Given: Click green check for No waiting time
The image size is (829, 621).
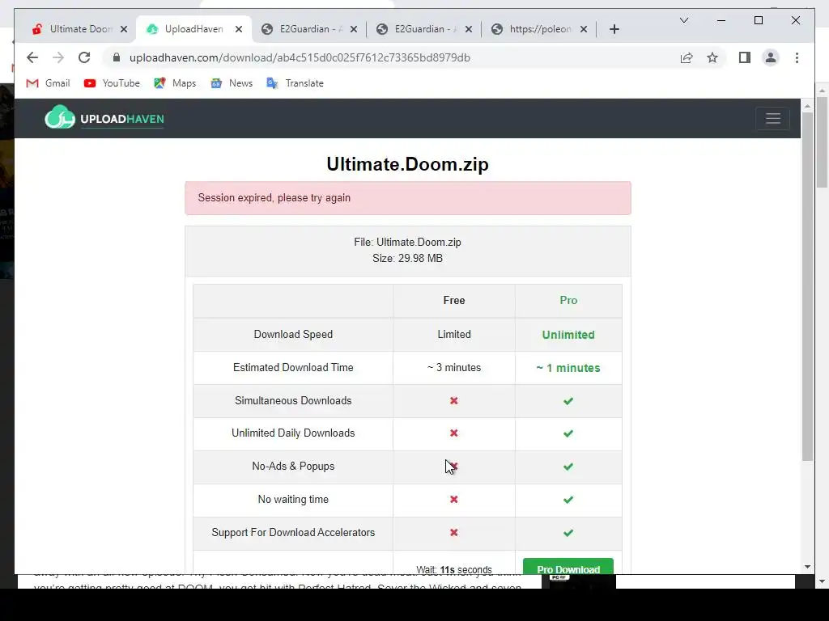Looking at the screenshot, I should (x=568, y=500).
